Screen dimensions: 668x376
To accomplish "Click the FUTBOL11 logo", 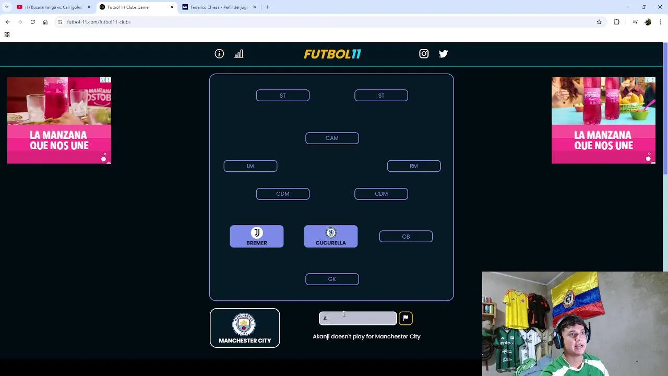I will click(332, 54).
